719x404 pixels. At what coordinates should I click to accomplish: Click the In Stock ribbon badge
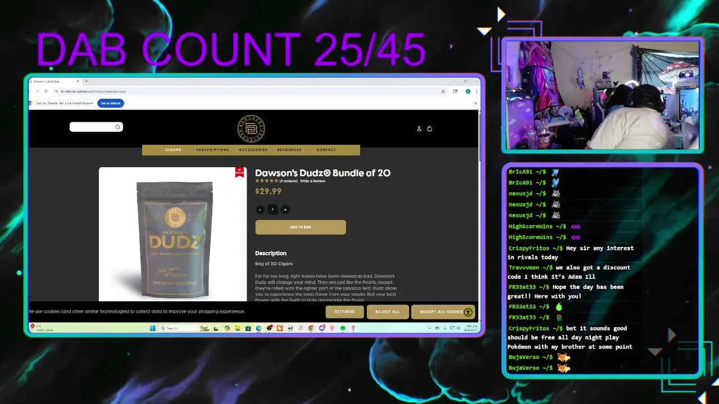(239, 172)
